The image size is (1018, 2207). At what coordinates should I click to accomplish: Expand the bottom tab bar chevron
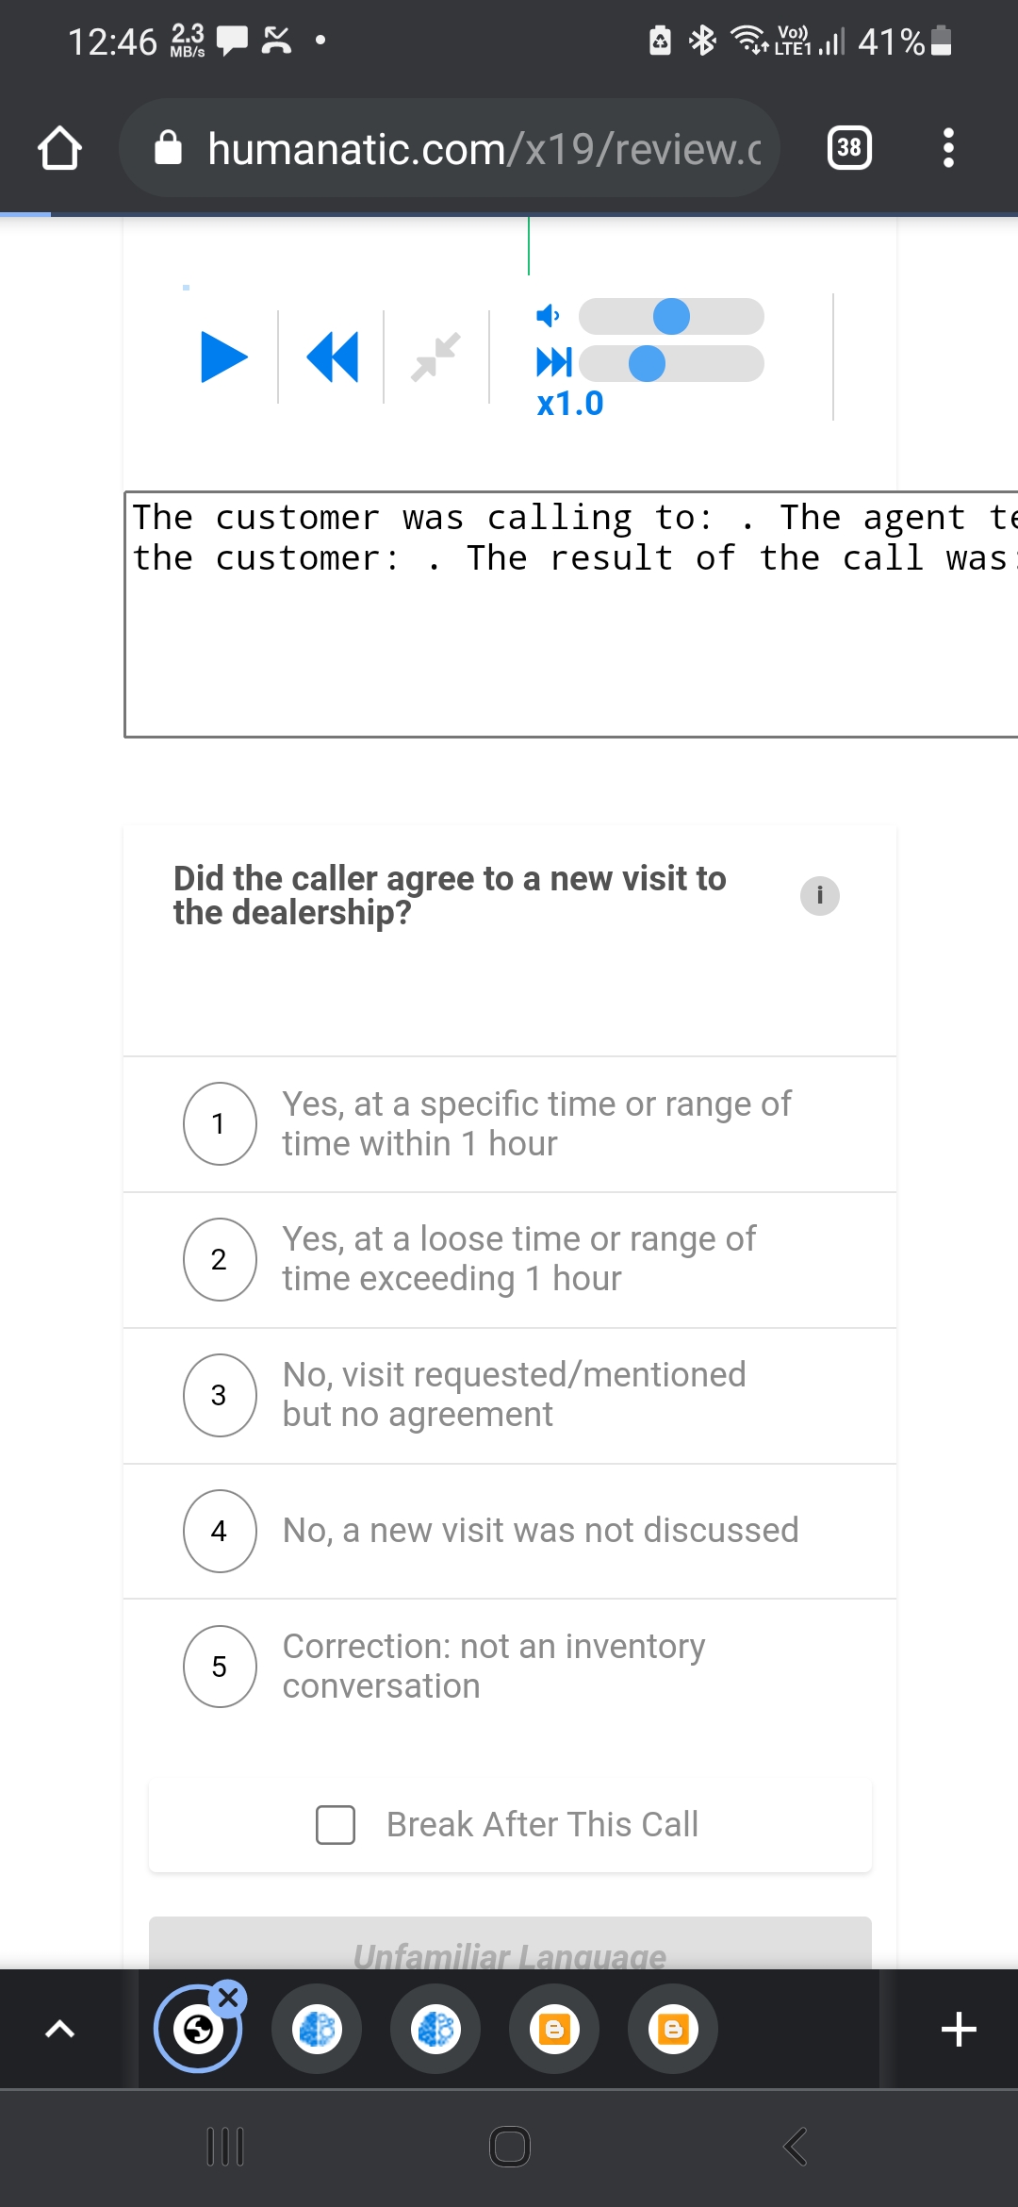point(59,2029)
